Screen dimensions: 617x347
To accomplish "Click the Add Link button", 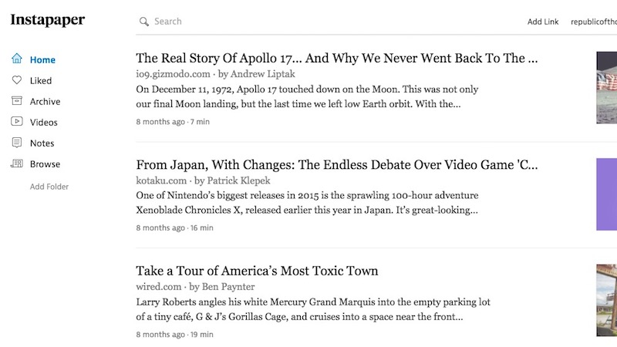I will click(543, 22).
